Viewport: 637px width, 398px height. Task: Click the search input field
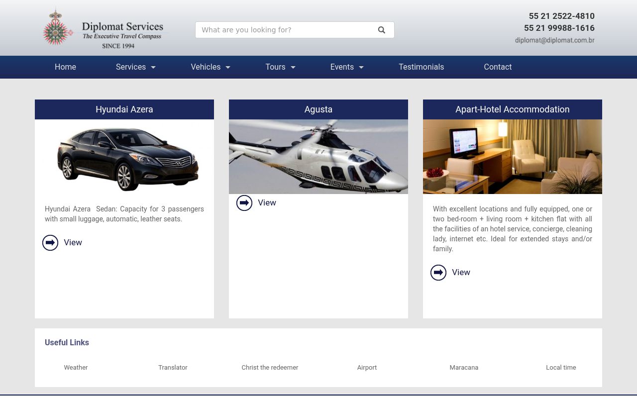point(284,30)
